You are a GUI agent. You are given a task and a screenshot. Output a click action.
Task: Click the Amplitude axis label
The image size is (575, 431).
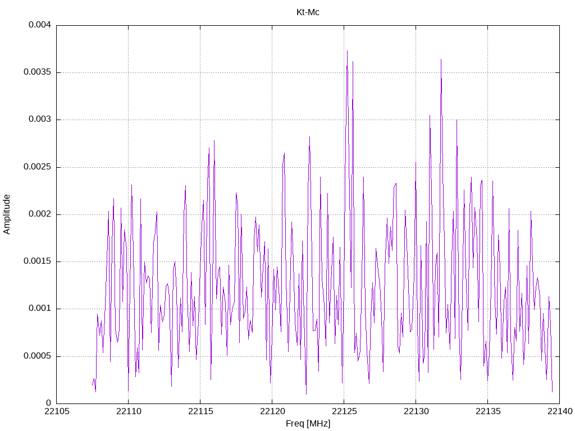click(7, 214)
